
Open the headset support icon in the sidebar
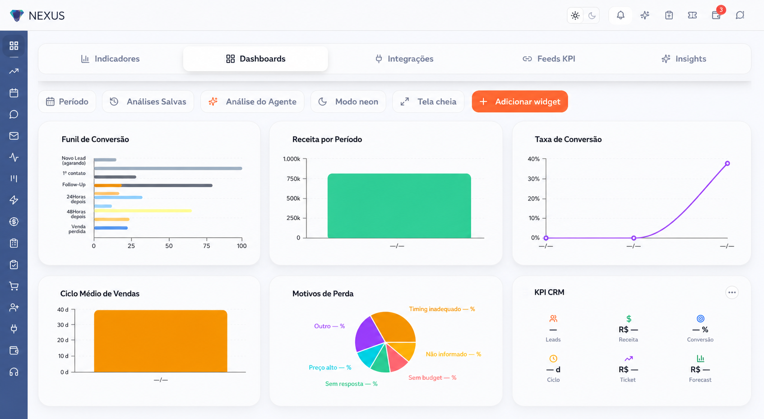pyautogui.click(x=14, y=372)
